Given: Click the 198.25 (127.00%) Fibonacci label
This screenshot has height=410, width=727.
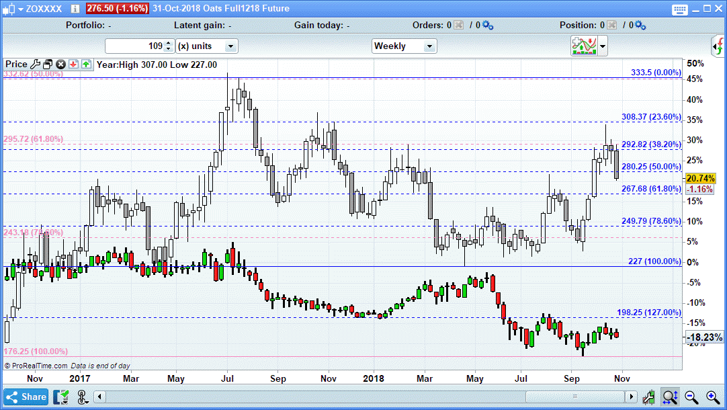Looking at the screenshot, I should 649,313.
